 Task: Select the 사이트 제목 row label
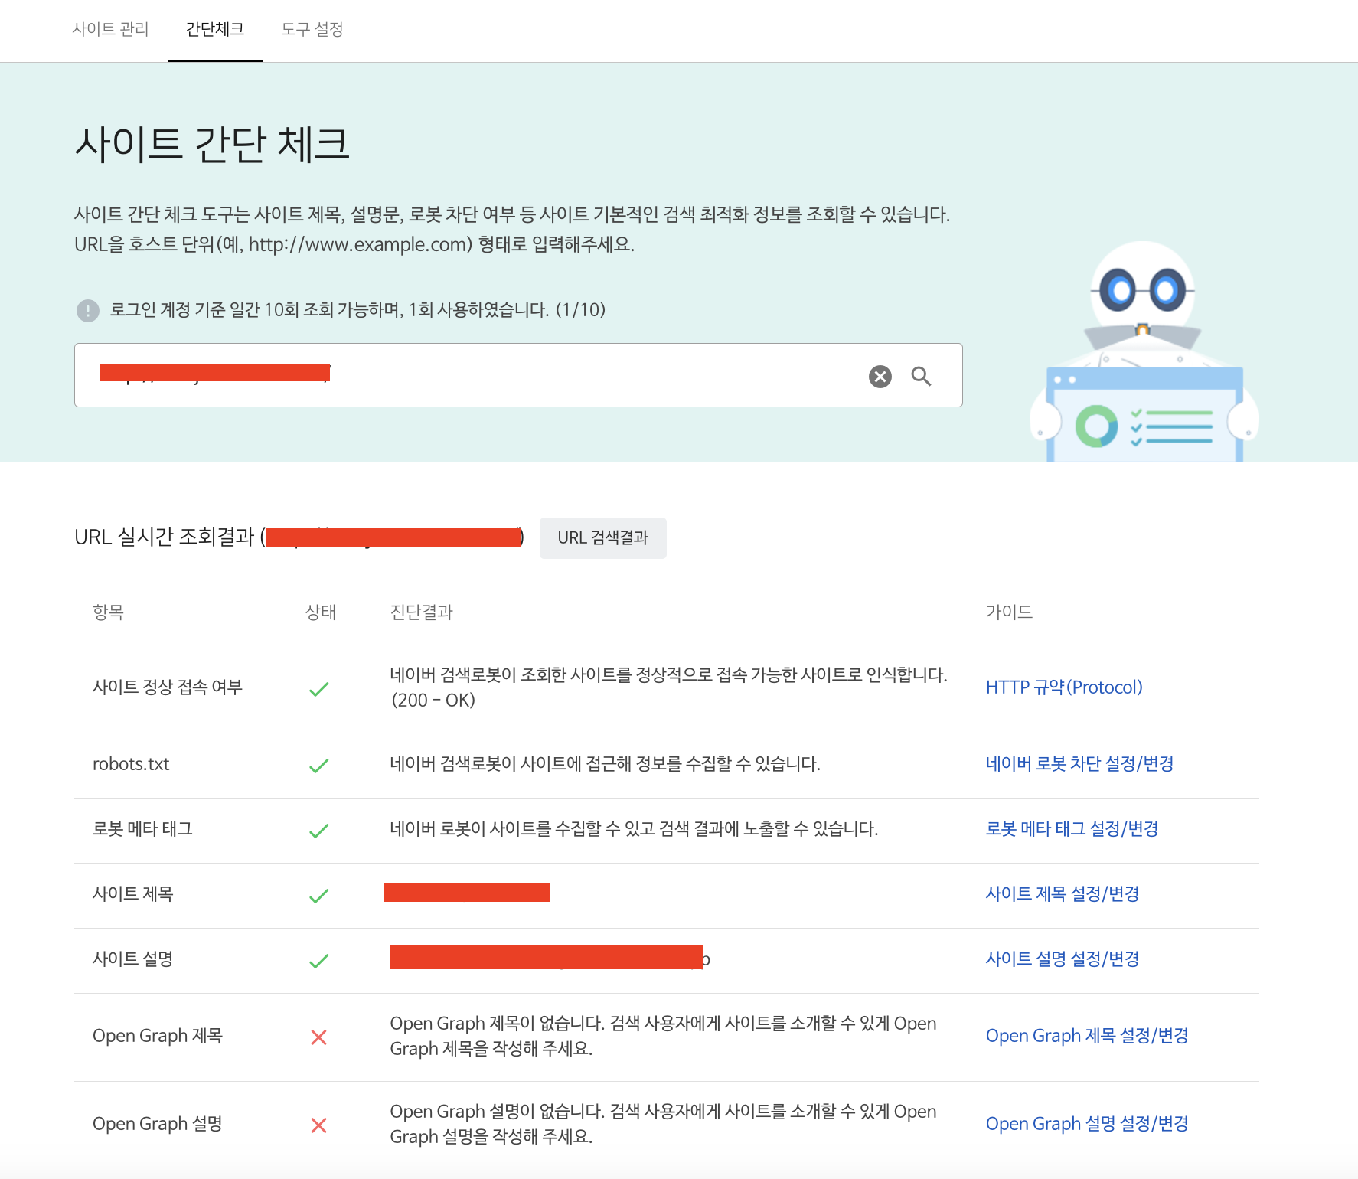(133, 894)
